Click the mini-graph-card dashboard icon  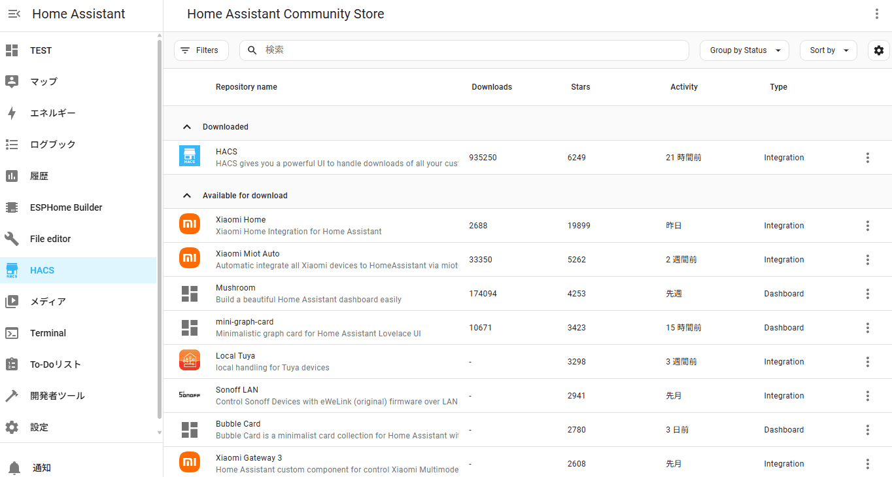click(x=190, y=328)
